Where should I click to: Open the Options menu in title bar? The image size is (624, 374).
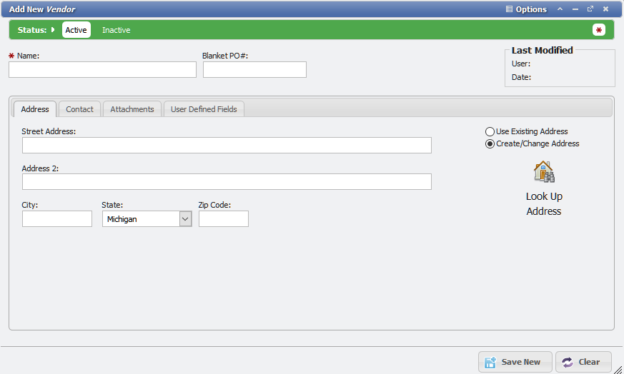click(x=526, y=9)
